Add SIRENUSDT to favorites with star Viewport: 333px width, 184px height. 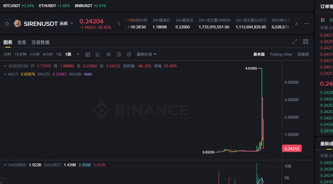(7, 23)
